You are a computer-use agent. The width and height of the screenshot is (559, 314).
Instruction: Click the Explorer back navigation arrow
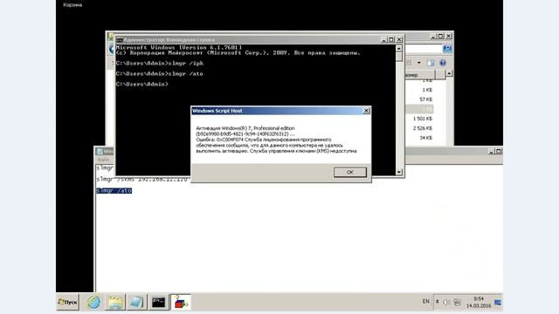click(111, 49)
